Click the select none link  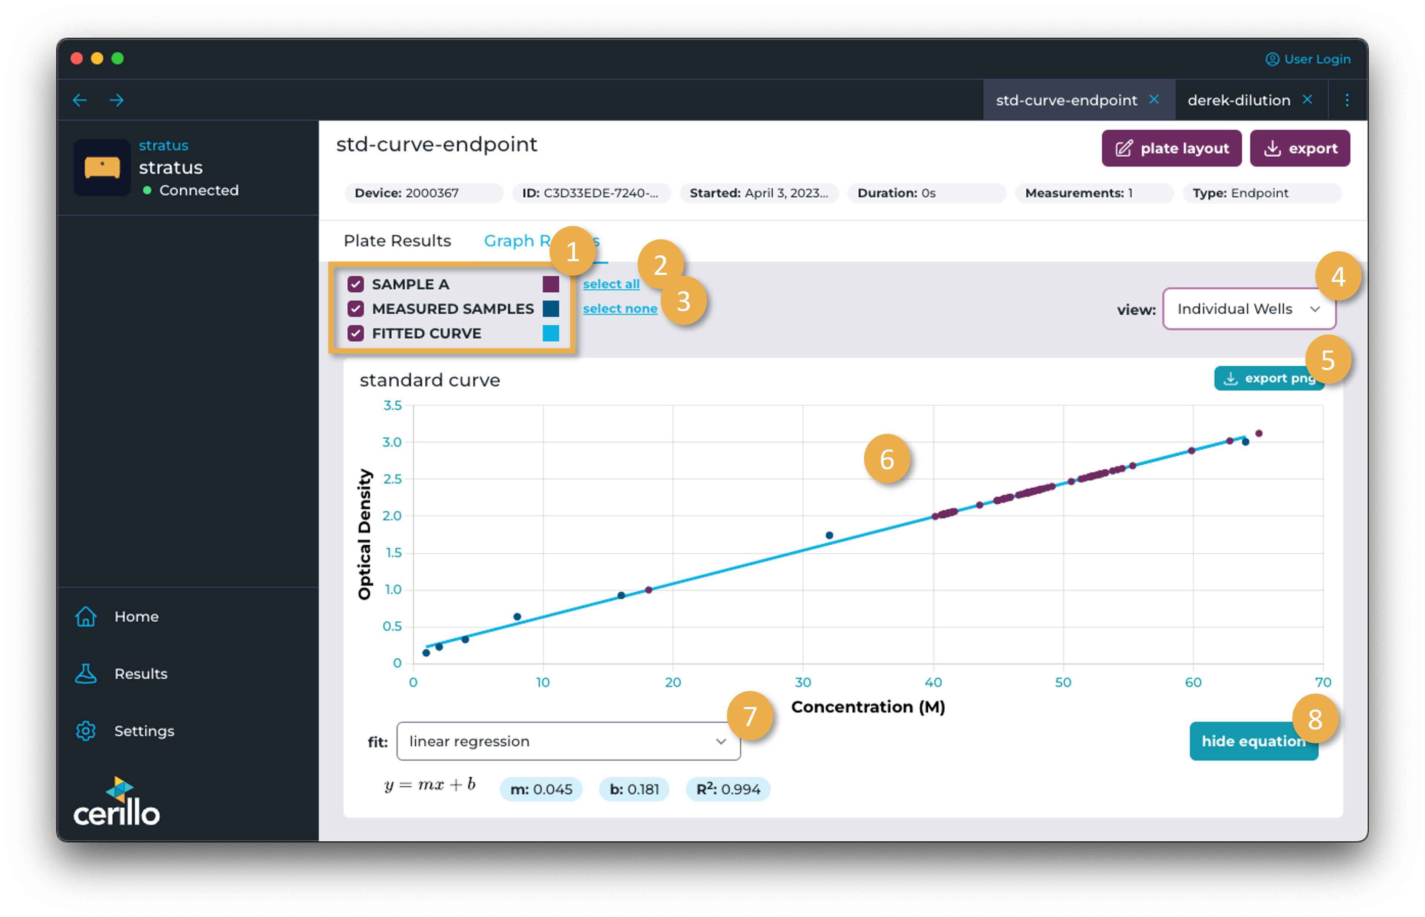coord(620,308)
